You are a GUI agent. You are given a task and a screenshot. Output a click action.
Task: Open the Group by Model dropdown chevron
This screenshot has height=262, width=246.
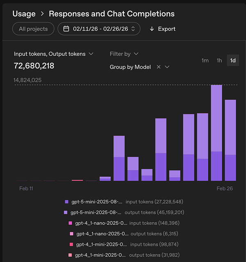click(167, 67)
